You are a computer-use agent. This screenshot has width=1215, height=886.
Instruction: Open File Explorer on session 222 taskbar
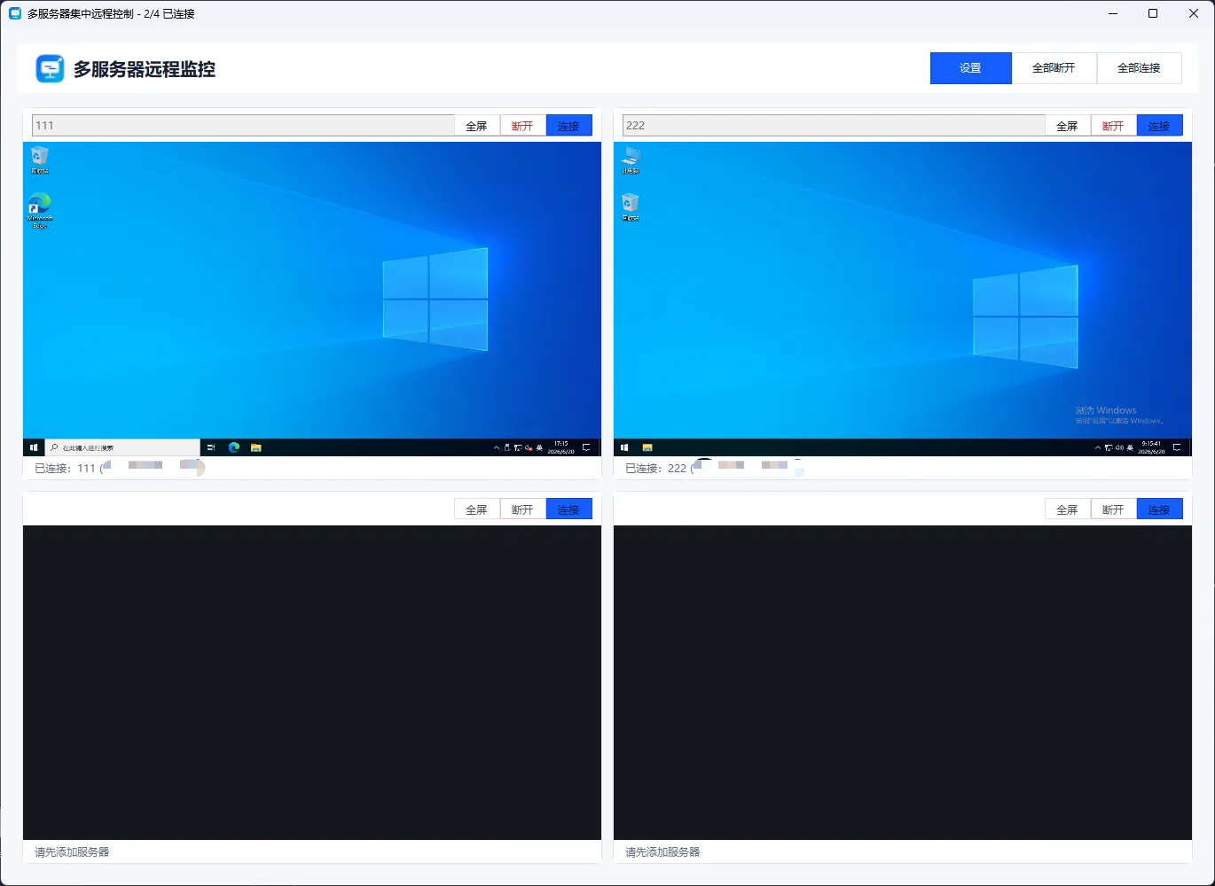pos(647,447)
